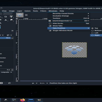102x102 pixels.
Task: Click the 15.0 threshold slider field
Action: coord(5,70)
